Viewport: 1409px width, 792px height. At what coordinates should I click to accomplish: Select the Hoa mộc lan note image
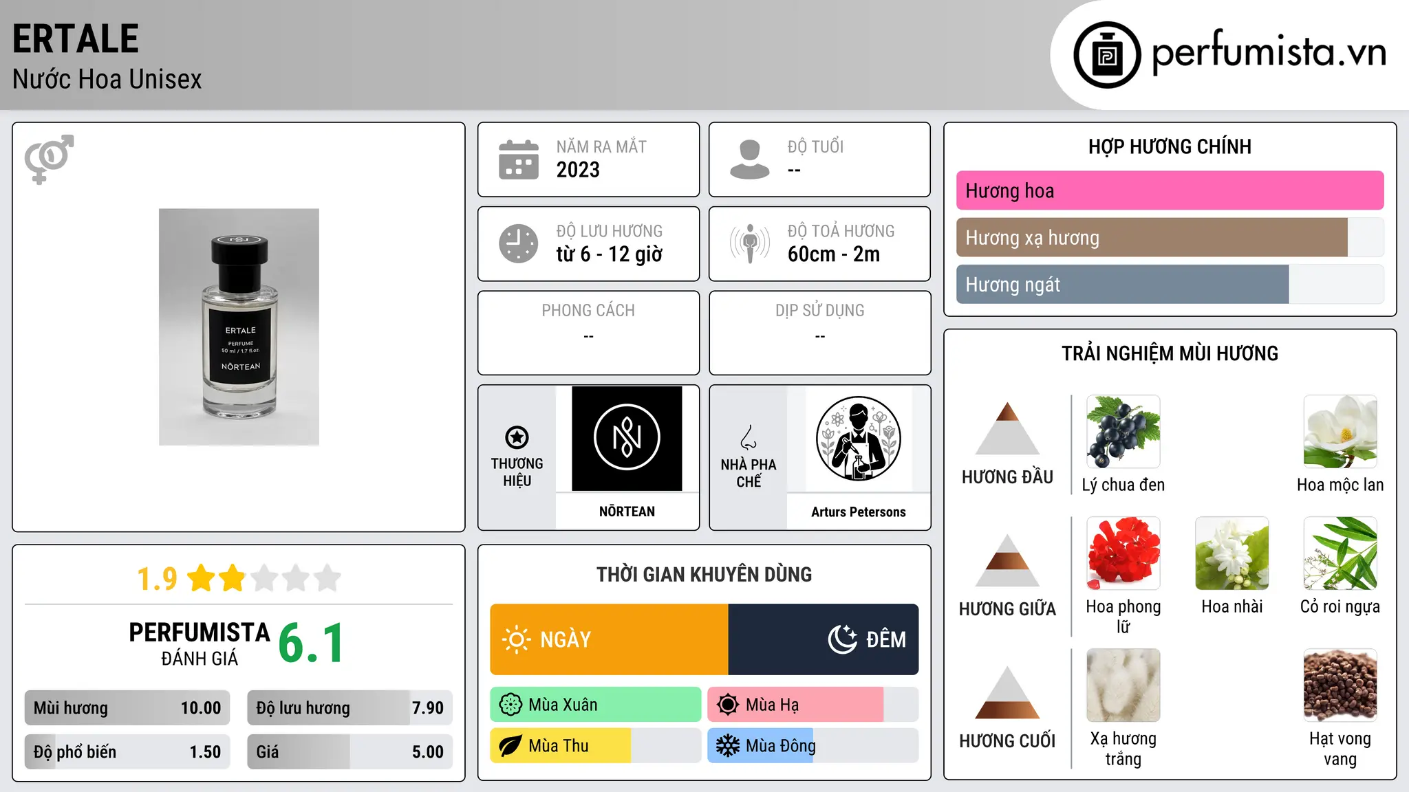click(1340, 432)
